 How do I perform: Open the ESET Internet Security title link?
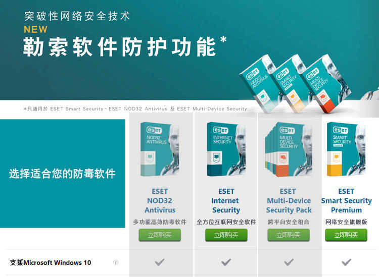tap(226, 201)
